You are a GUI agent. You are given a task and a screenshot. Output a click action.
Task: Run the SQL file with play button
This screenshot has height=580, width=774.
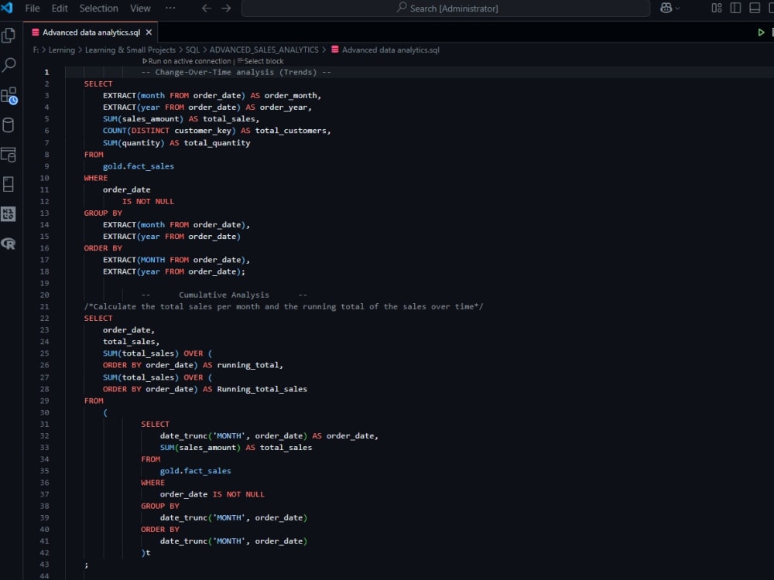(x=761, y=32)
